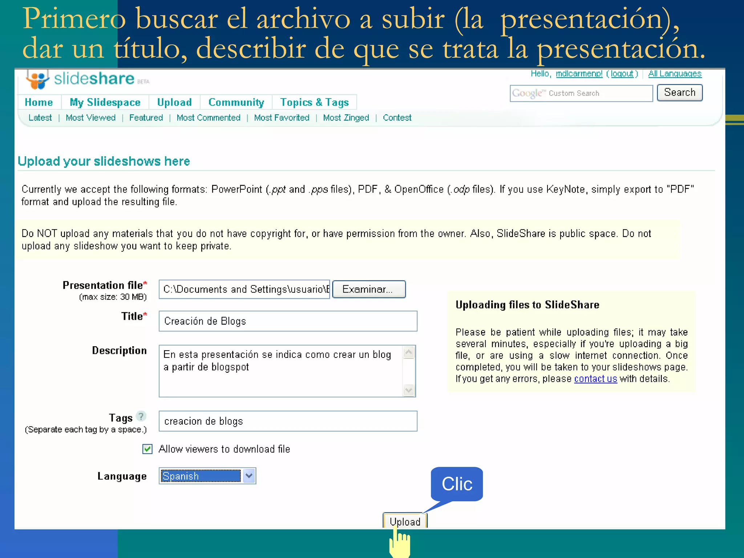Click the Examinar... browse button
744x558 pixels.
(x=369, y=289)
